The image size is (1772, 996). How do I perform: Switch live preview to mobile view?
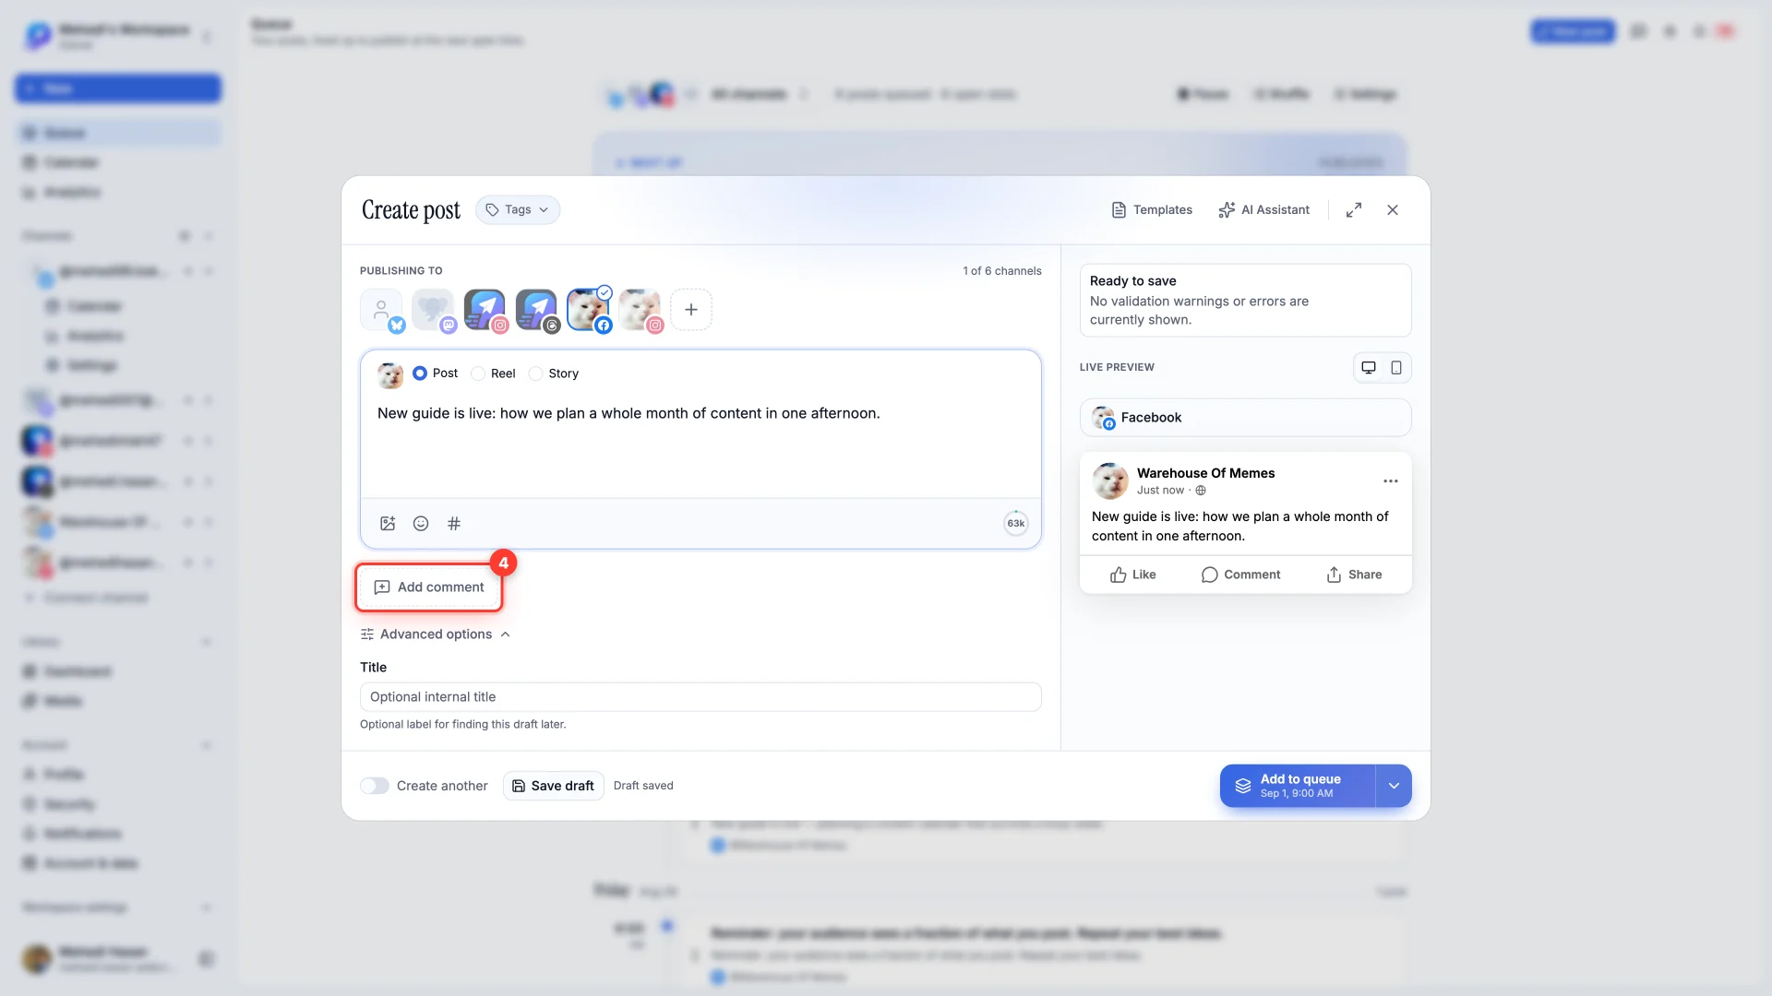1396,368
